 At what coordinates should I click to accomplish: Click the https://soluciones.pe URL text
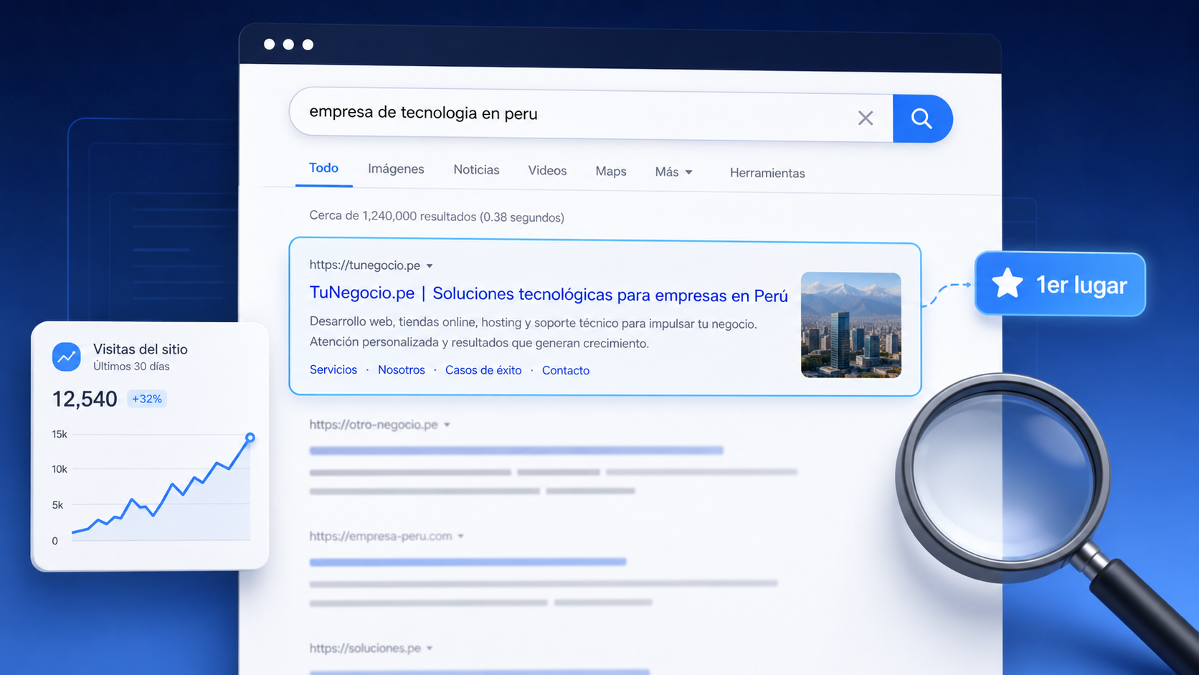pyautogui.click(x=365, y=648)
